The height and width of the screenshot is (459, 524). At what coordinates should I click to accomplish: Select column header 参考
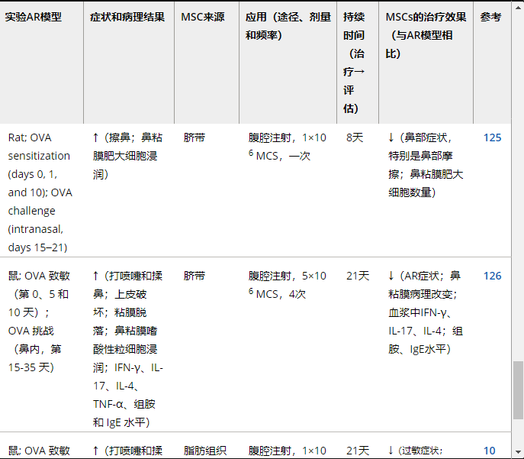492,63
